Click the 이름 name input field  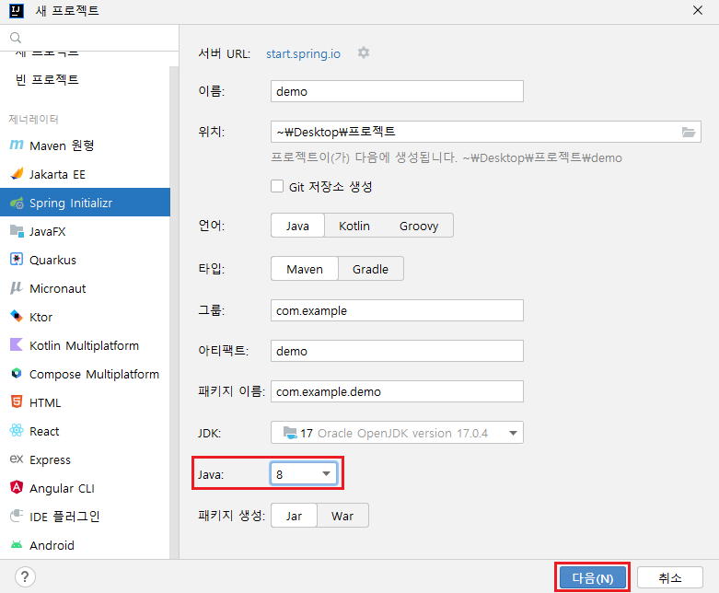[x=397, y=91]
